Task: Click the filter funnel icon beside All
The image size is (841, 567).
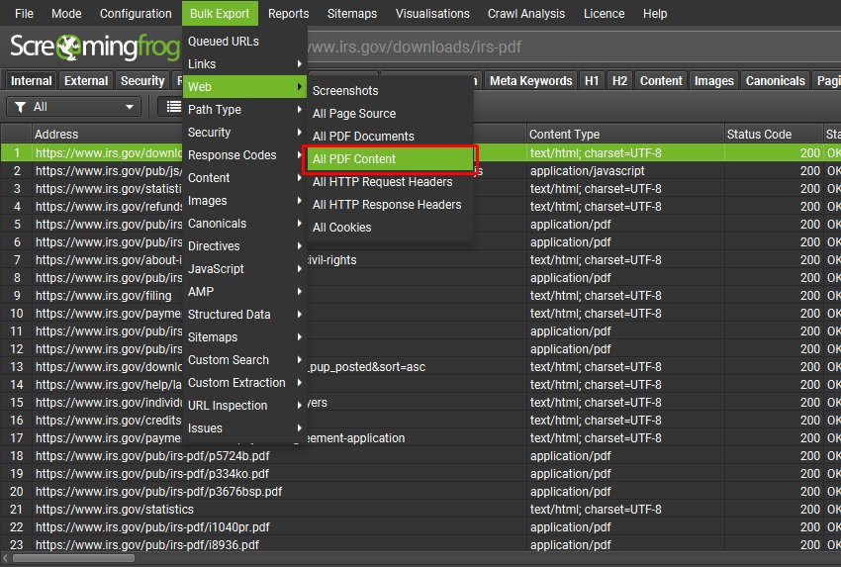Action: click(21, 107)
